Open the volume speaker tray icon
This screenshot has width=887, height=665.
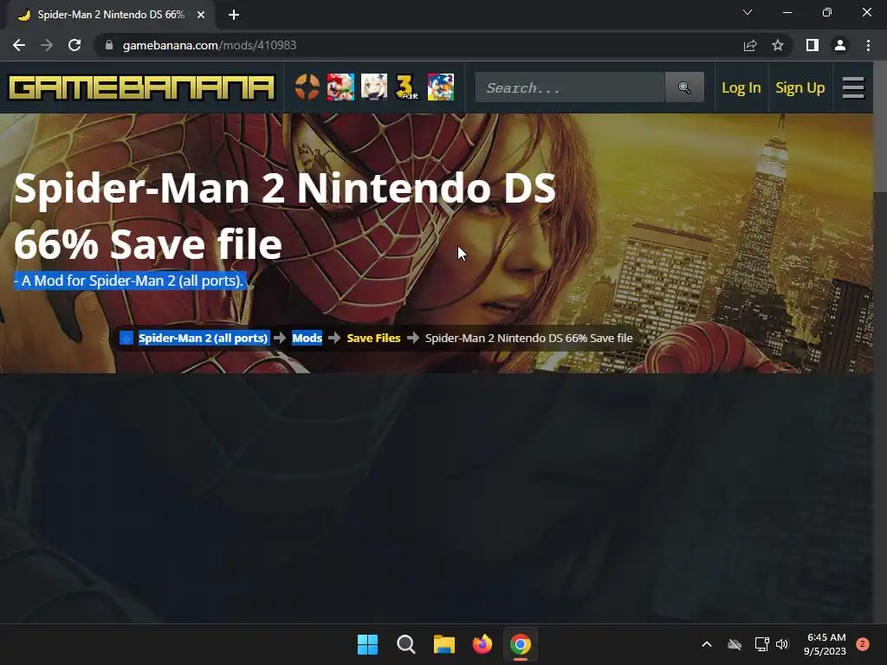pos(782,644)
